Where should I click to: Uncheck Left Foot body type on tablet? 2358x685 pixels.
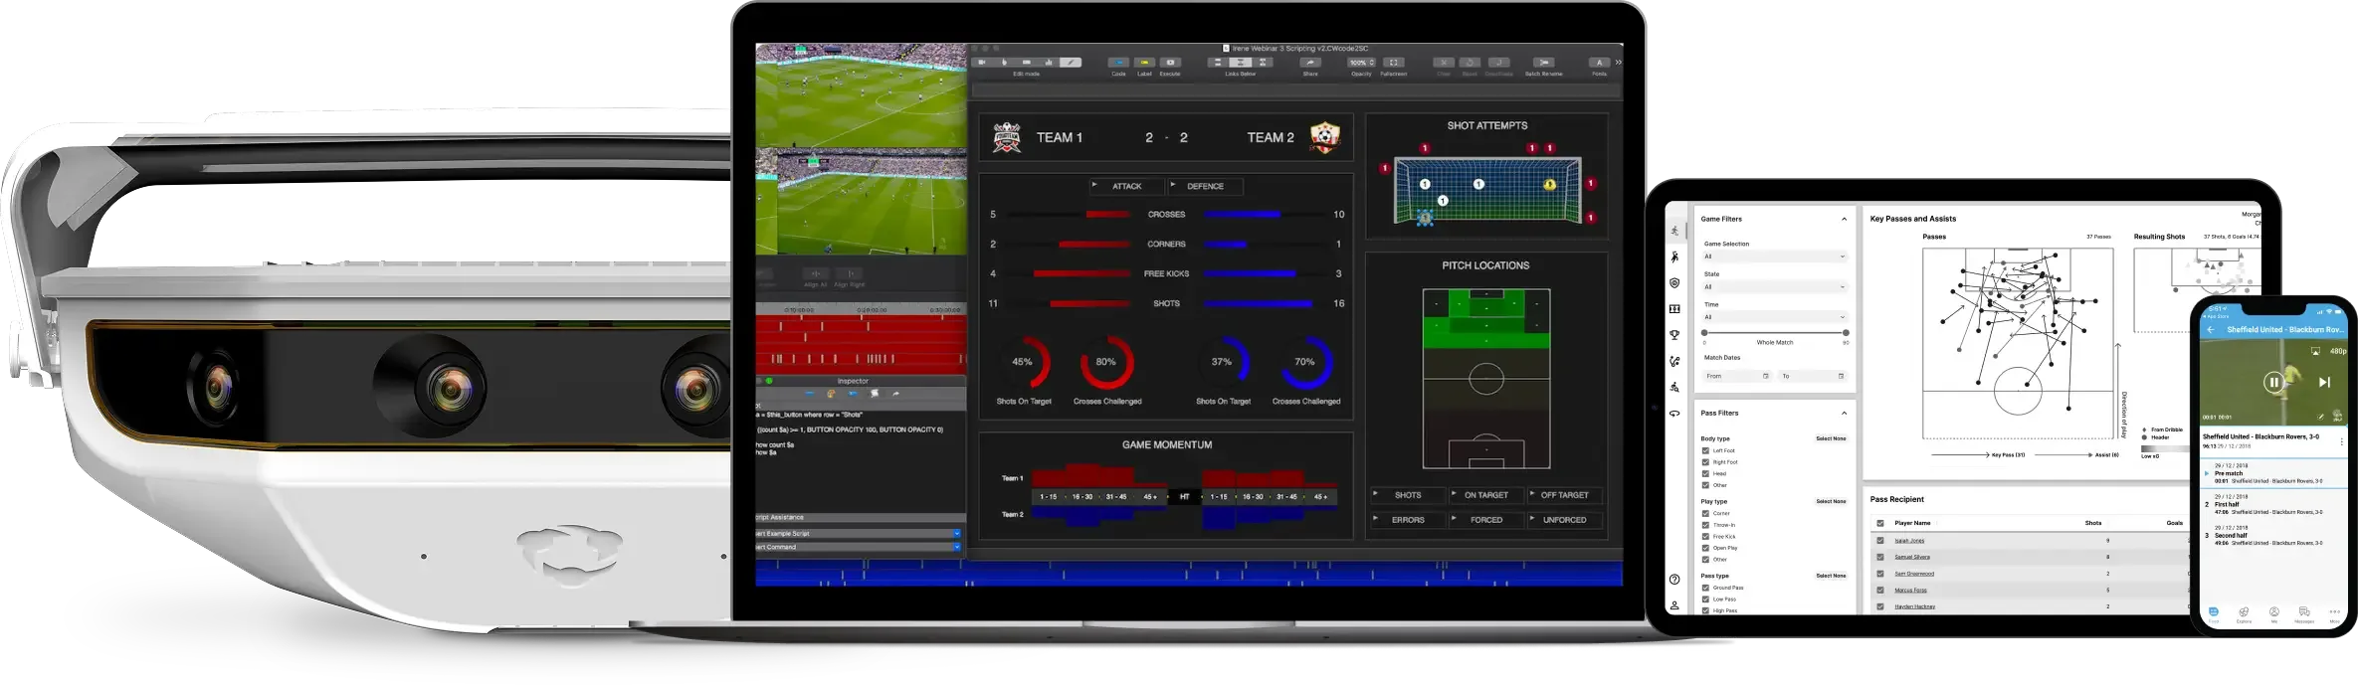pyautogui.click(x=1705, y=450)
